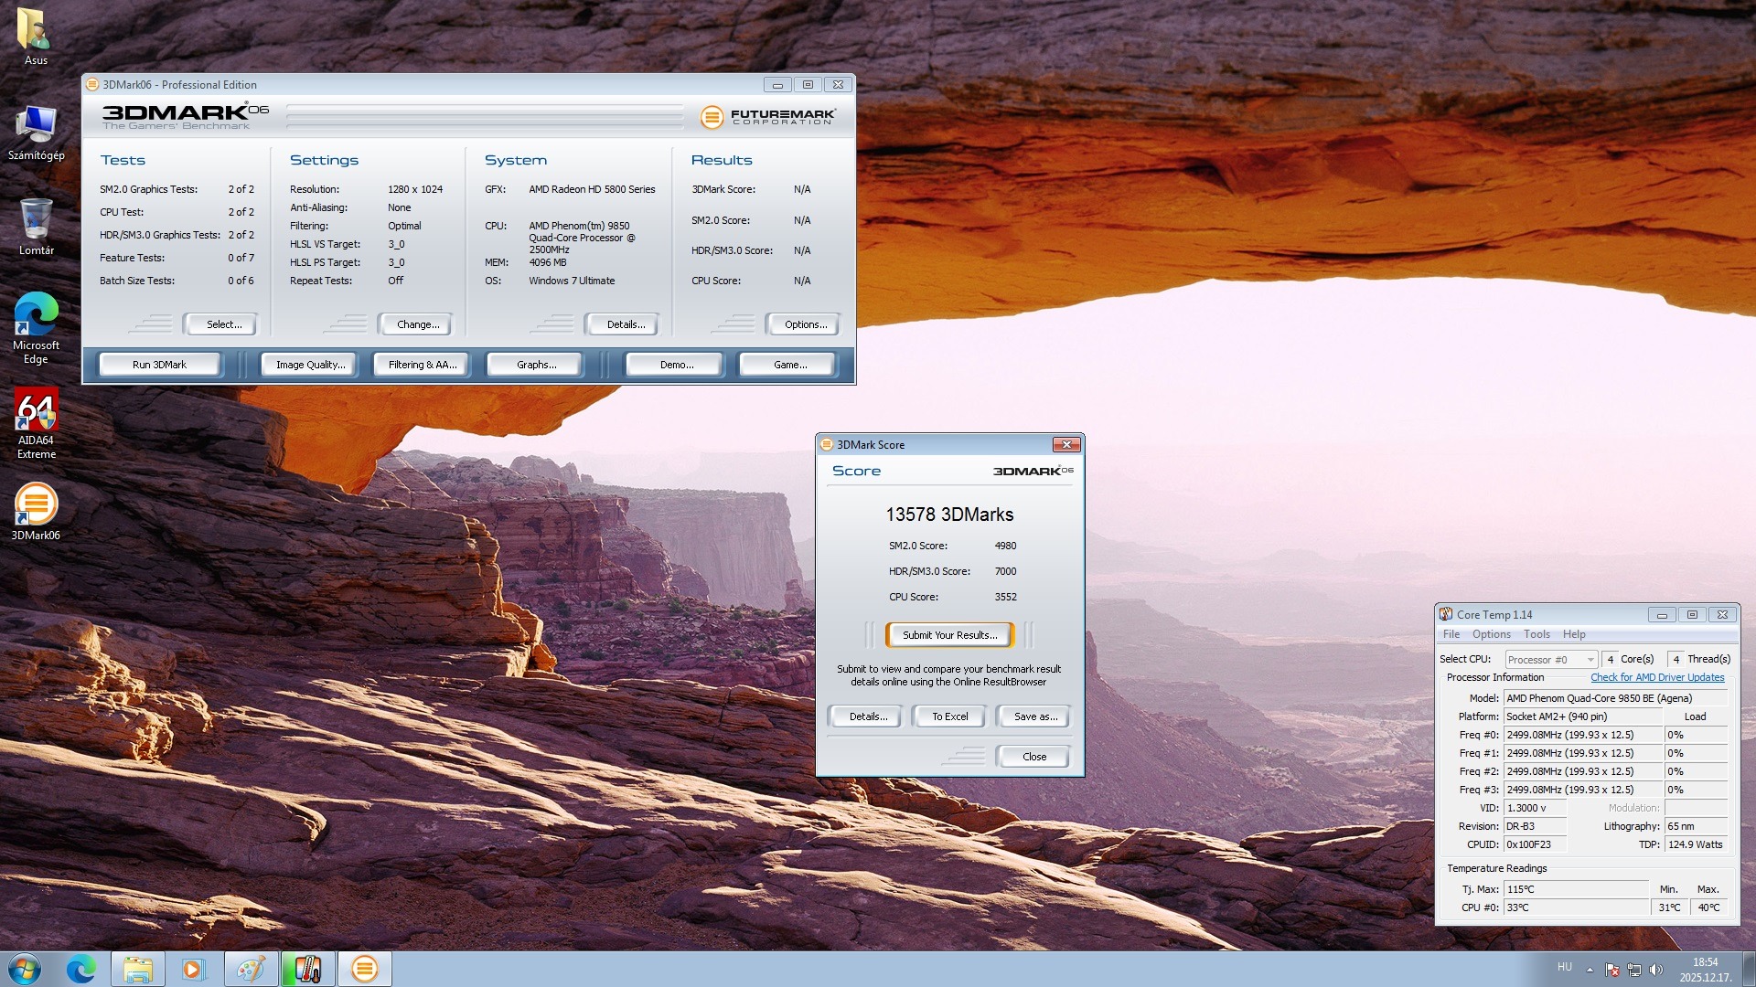Image resolution: width=1756 pixels, height=987 pixels.
Task: Click Check for AMD Driver Updates link
Action: pyautogui.click(x=1657, y=677)
